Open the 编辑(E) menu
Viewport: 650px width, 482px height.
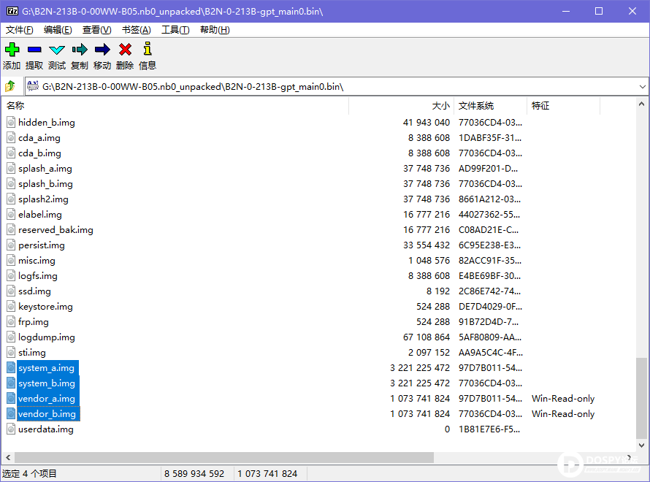click(58, 30)
